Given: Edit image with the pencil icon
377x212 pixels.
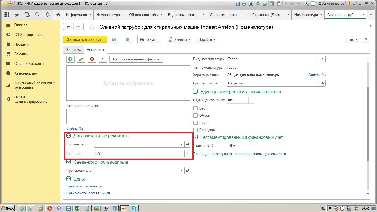Looking at the screenshot, I should click(81, 59).
